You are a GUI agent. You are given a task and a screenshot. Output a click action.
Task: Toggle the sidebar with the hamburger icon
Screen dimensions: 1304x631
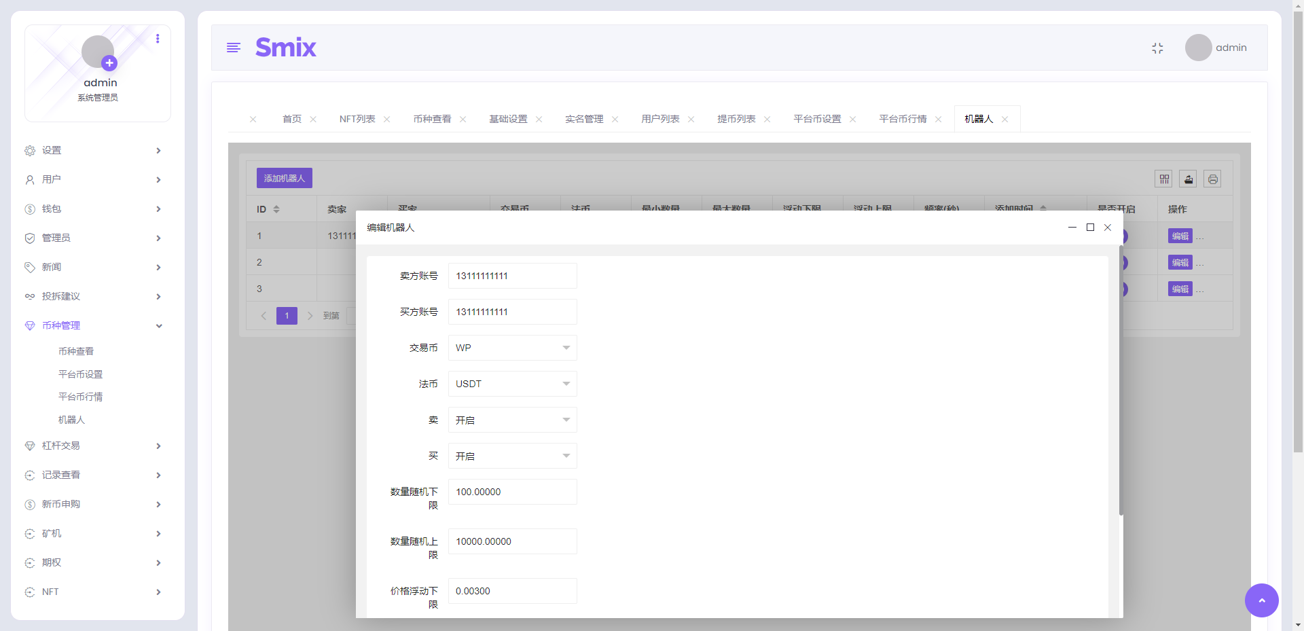pyautogui.click(x=234, y=48)
